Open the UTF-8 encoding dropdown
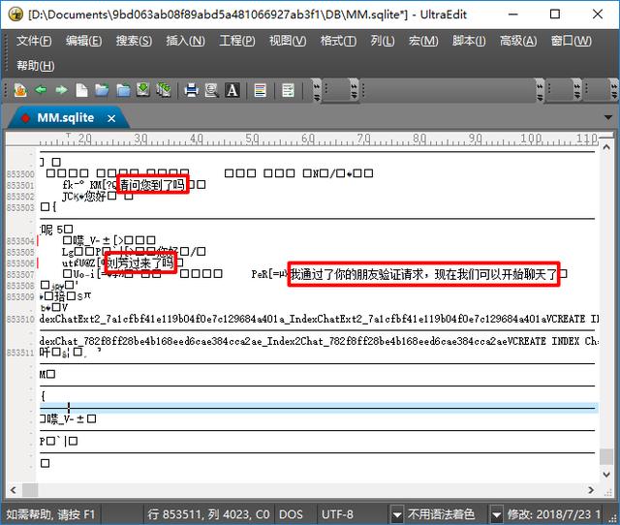 [x=398, y=513]
